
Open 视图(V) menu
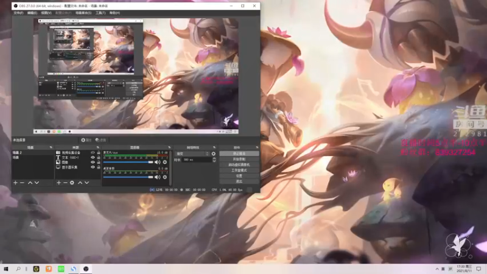coord(46,13)
